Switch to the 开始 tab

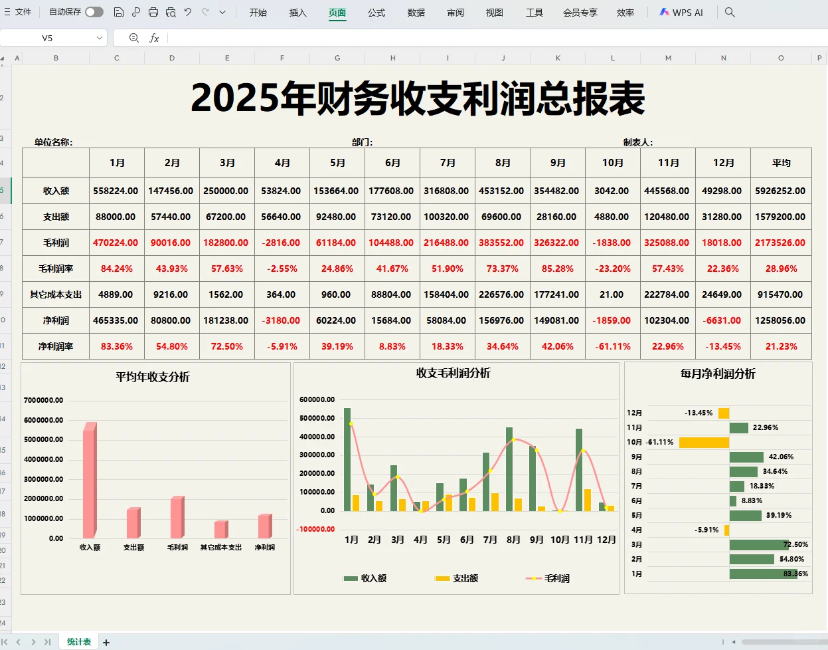(258, 13)
